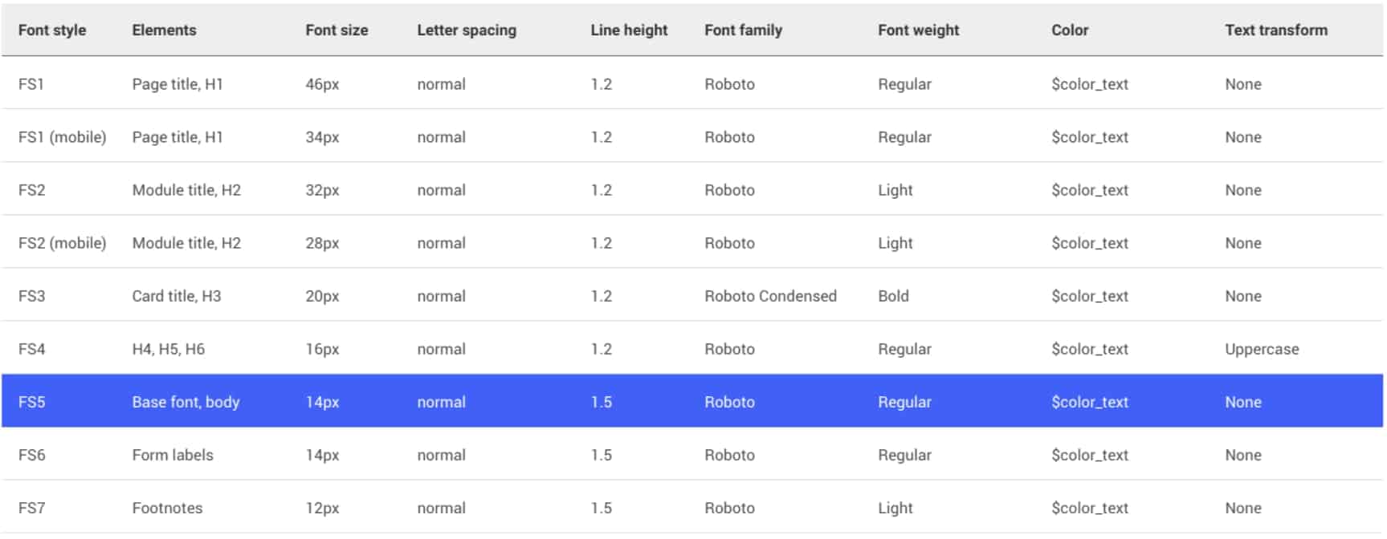Select the Card title, H3 cell
Viewport: 1387px width, 539px height.
click(x=177, y=296)
